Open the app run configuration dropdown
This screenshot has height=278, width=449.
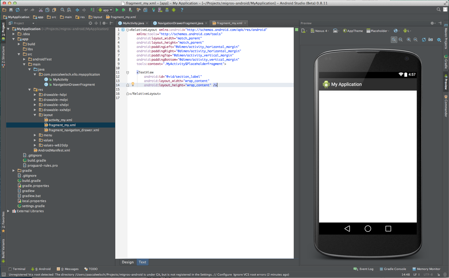pyautogui.click(x=105, y=10)
